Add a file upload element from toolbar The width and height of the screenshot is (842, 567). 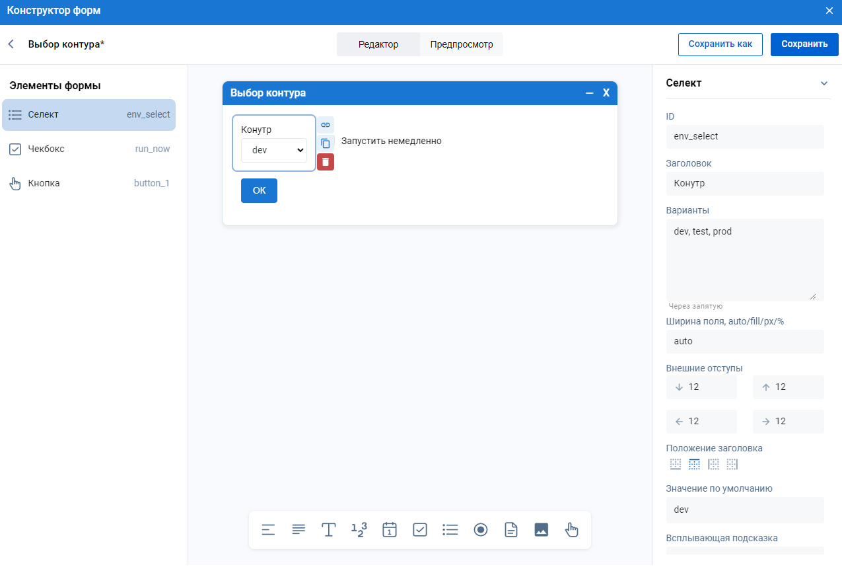click(511, 530)
